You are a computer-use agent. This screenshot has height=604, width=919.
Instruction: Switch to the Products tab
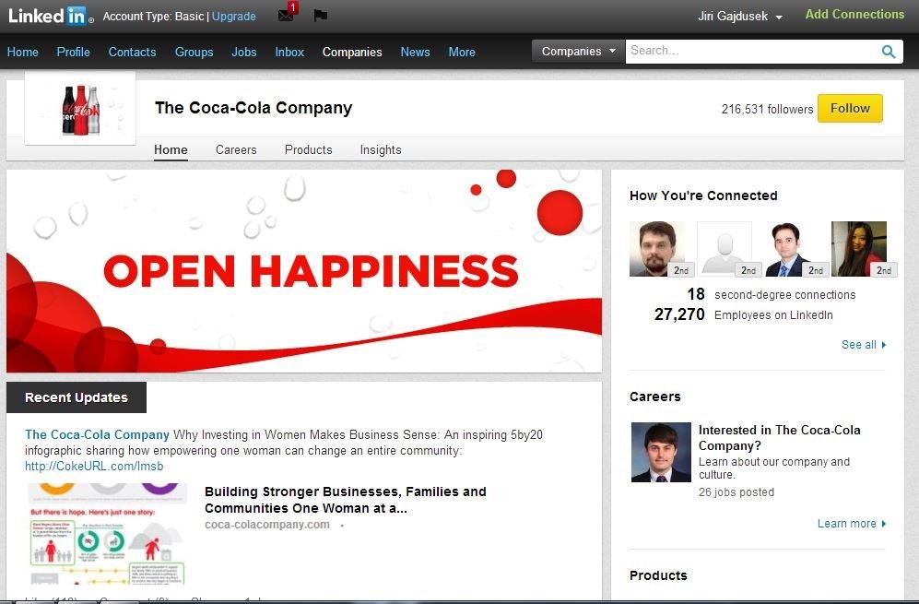(x=308, y=149)
